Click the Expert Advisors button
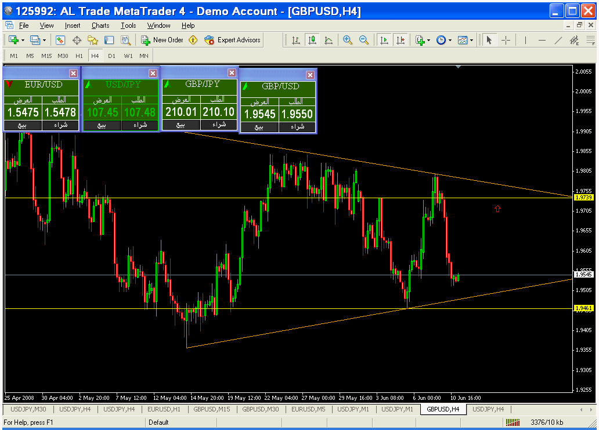The height and width of the screenshot is (430, 599). point(233,40)
